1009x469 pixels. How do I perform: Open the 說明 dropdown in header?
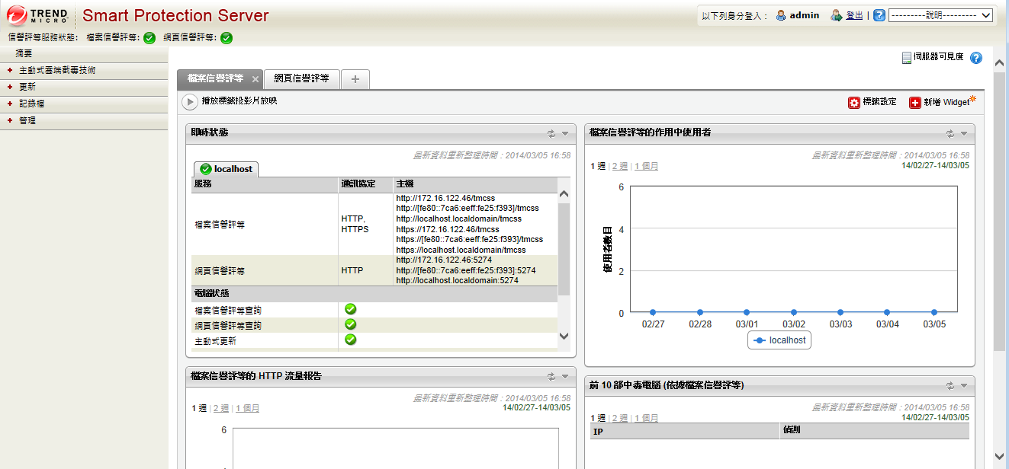[940, 15]
